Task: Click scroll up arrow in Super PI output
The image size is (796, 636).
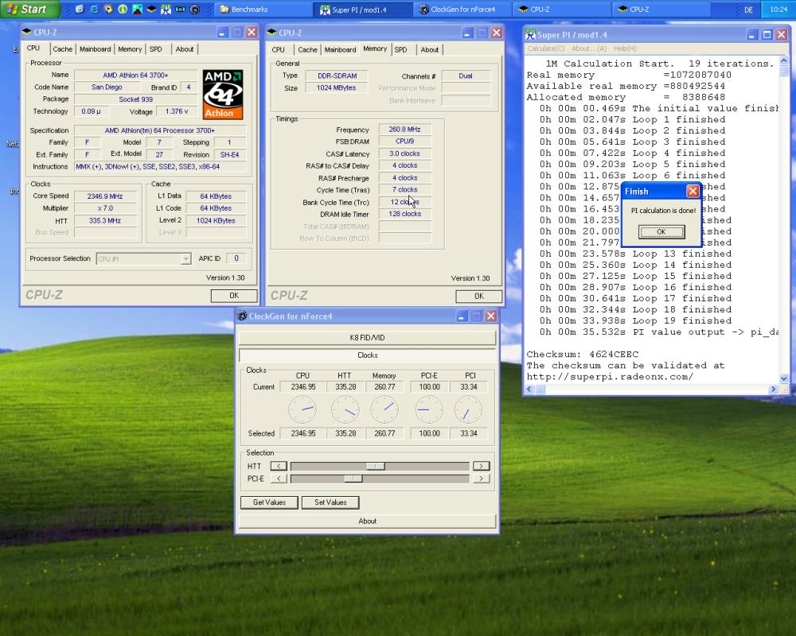Action: [x=784, y=60]
